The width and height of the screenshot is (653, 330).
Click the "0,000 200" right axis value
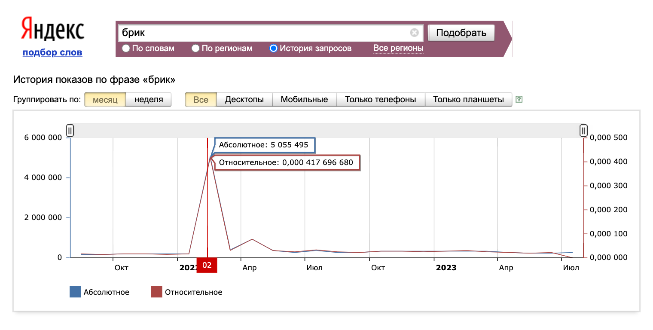point(609,210)
